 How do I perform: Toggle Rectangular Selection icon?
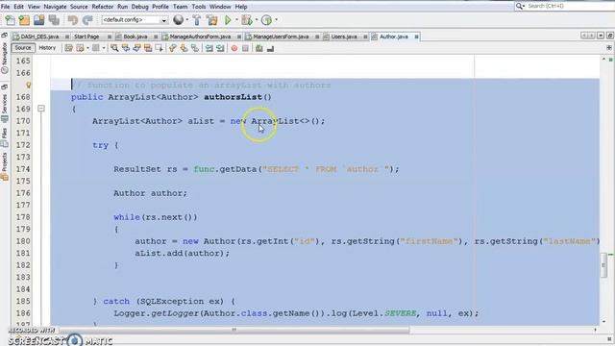point(159,48)
